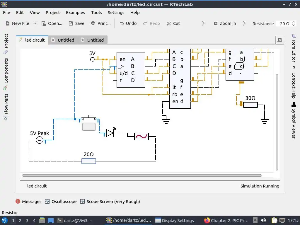
Task: Open the Components sidebar panel
Action: (6, 74)
